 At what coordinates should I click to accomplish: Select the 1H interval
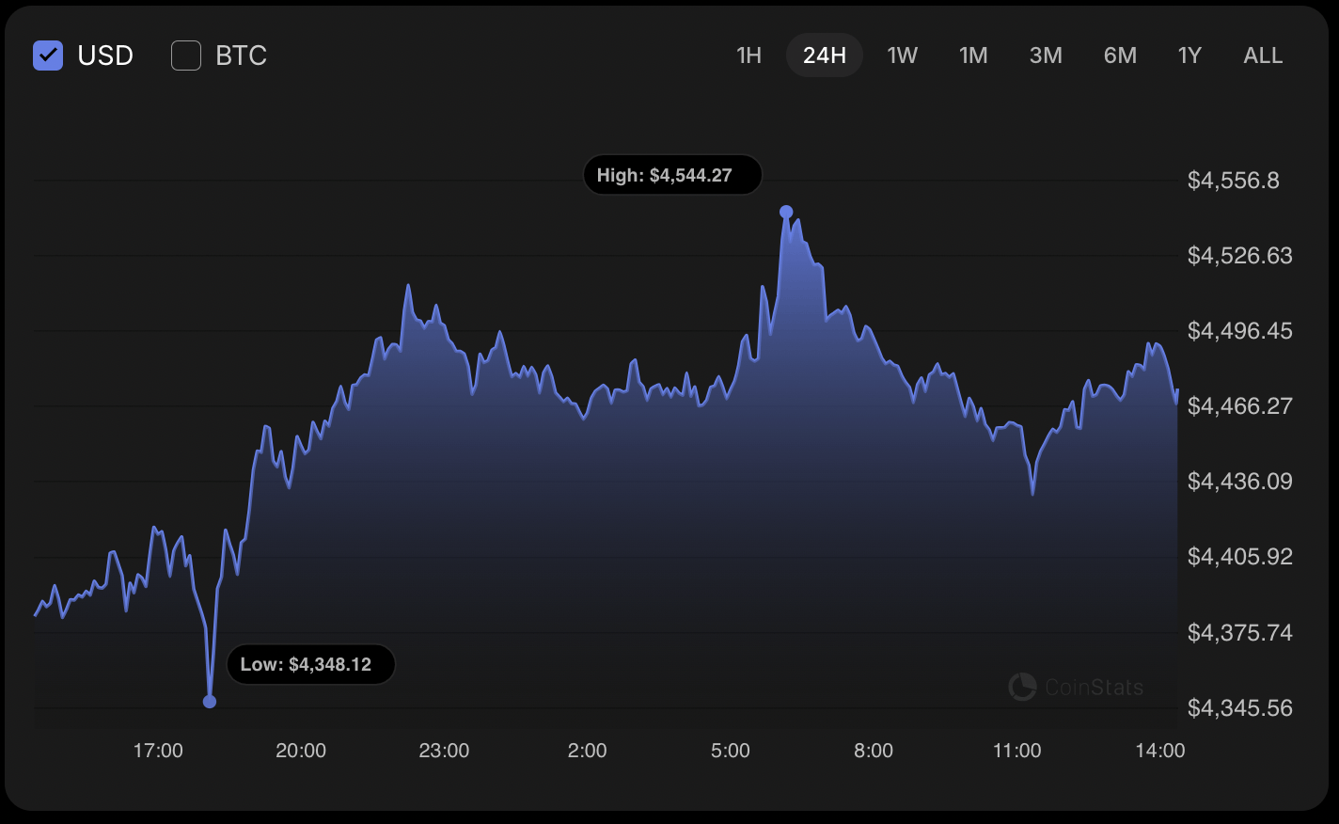click(749, 55)
